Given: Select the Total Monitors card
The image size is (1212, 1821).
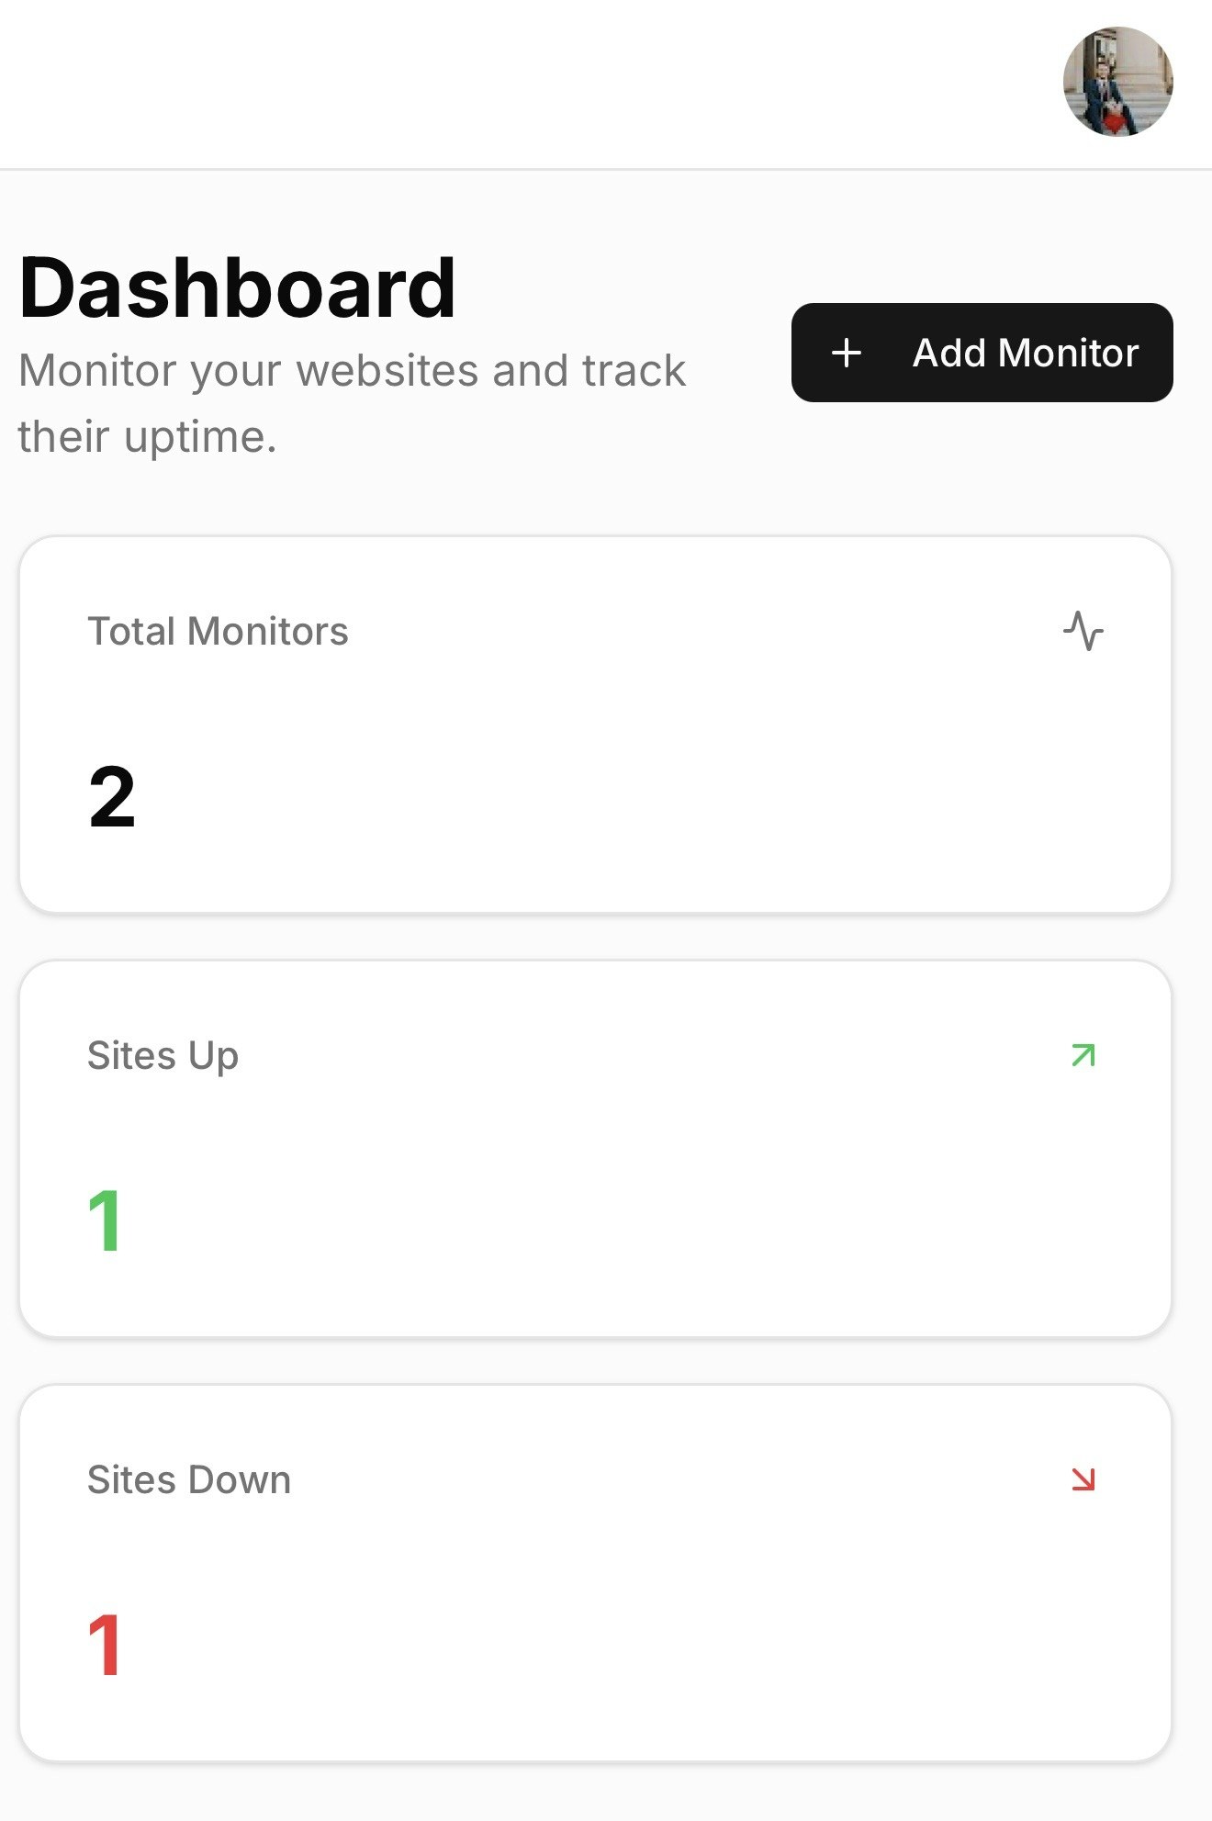Looking at the screenshot, I should tap(597, 725).
